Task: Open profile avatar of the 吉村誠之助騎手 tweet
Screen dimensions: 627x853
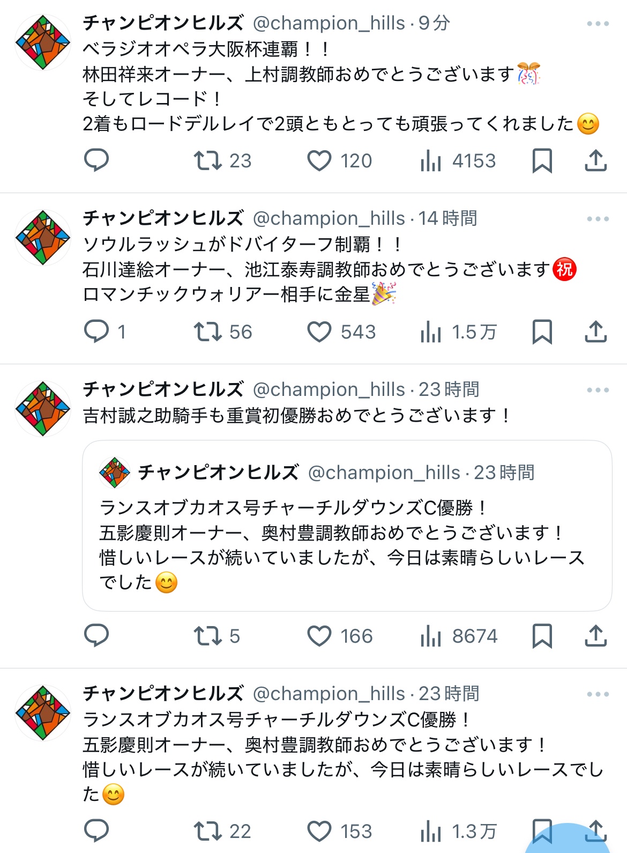Action: click(43, 409)
